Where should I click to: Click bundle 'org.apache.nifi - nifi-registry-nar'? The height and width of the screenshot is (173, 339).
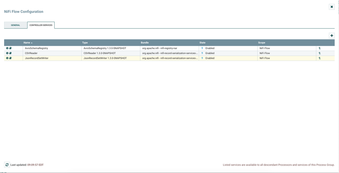point(159,48)
